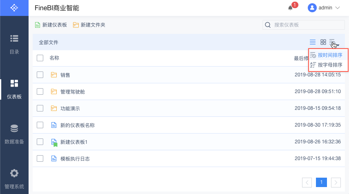Click the FineBI logo icon
This screenshot has width=349, height=194.
(x=14, y=8)
